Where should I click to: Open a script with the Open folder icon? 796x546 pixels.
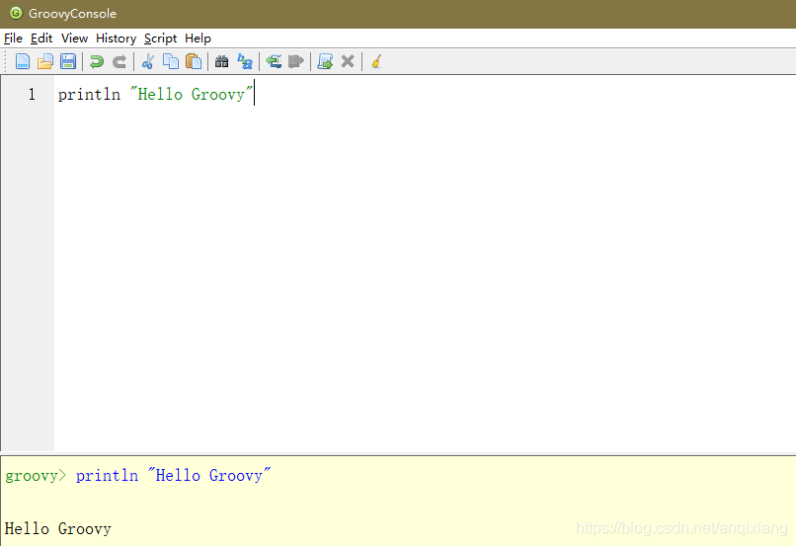coord(45,61)
